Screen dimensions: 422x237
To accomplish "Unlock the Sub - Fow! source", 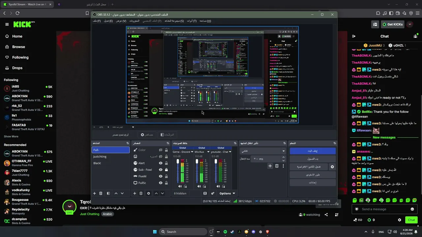I will (166, 170).
